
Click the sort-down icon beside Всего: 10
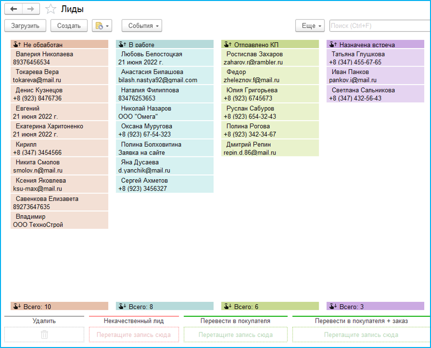(17, 306)
